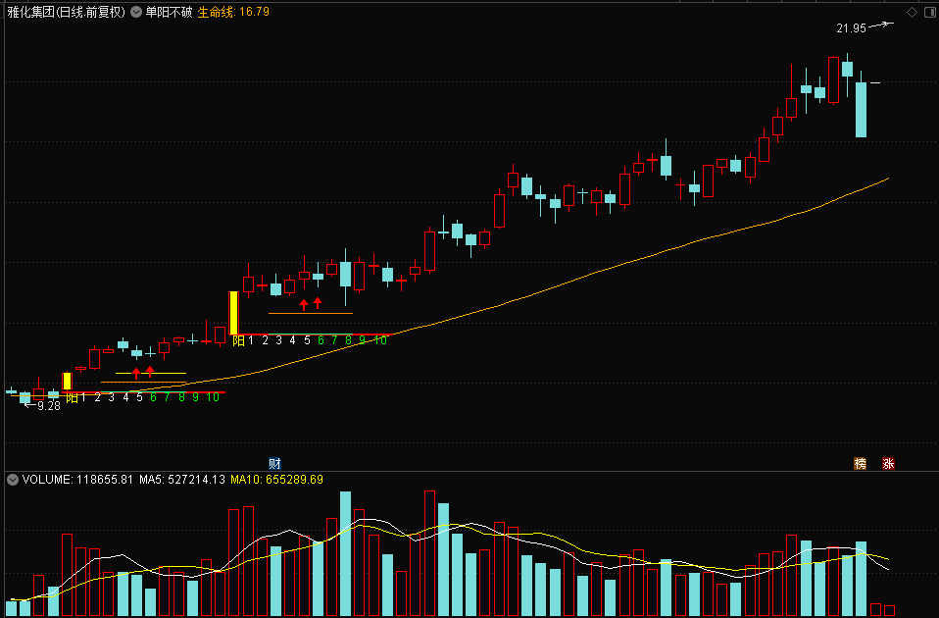Click the MA5: 527214.13 label

click(182, 480)
